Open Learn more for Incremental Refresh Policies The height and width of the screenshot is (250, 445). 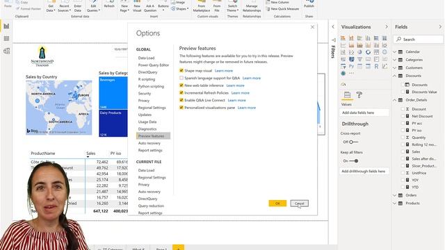(x=241, y=92)
